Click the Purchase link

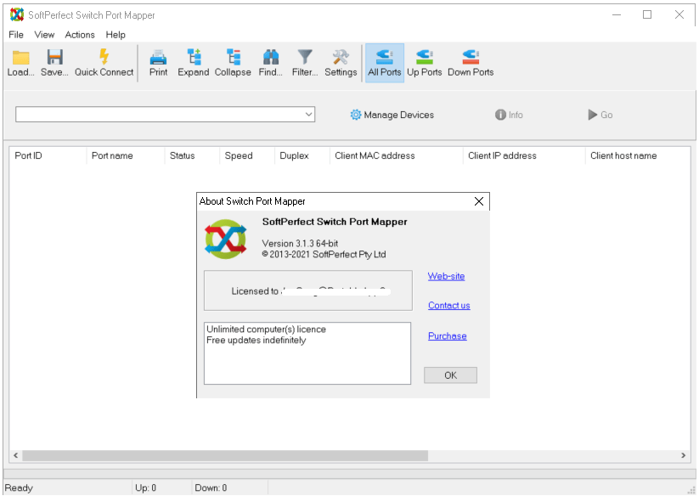coord(447,336)
